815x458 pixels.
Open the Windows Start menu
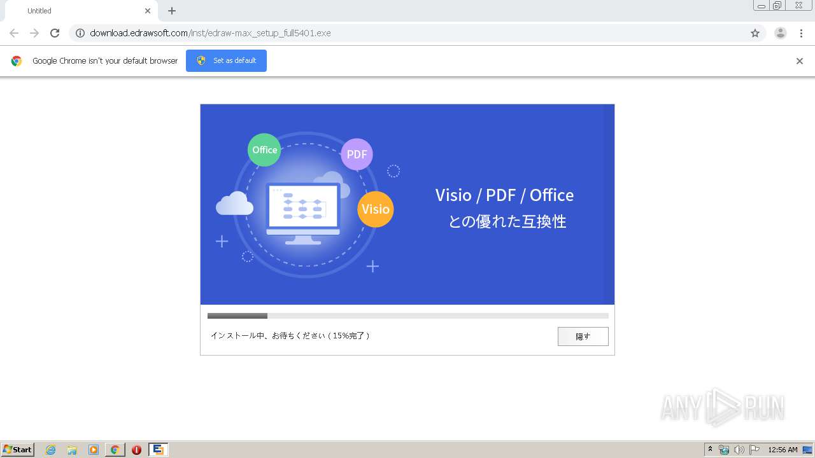click(x=18, y=449)
